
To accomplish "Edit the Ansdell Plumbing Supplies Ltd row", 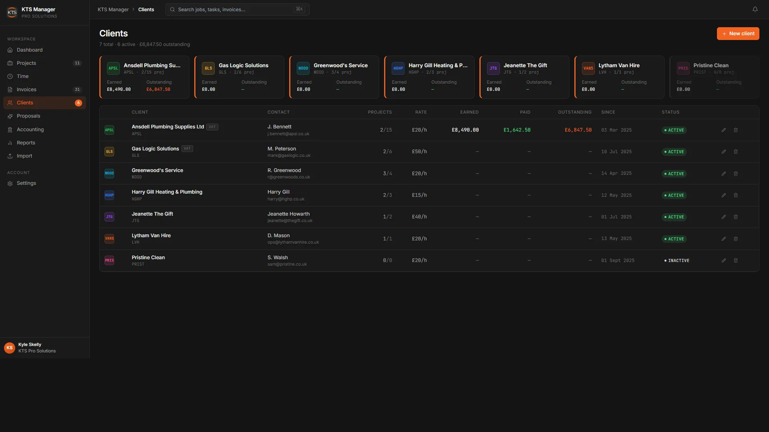I will coord(724,130).
